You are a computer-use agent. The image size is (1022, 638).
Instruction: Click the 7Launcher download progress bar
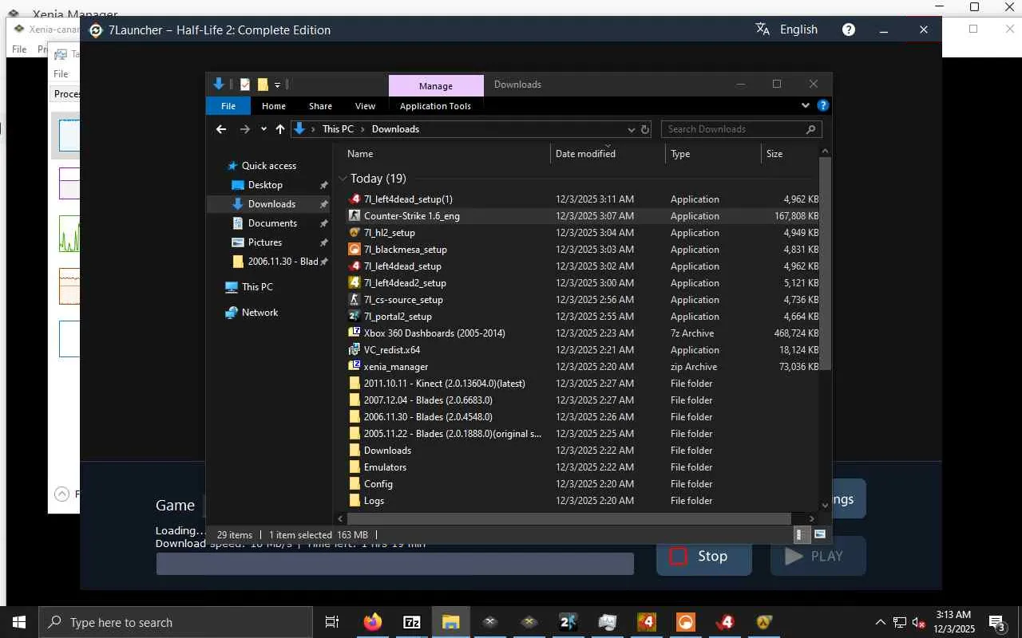tap(395, 564)
